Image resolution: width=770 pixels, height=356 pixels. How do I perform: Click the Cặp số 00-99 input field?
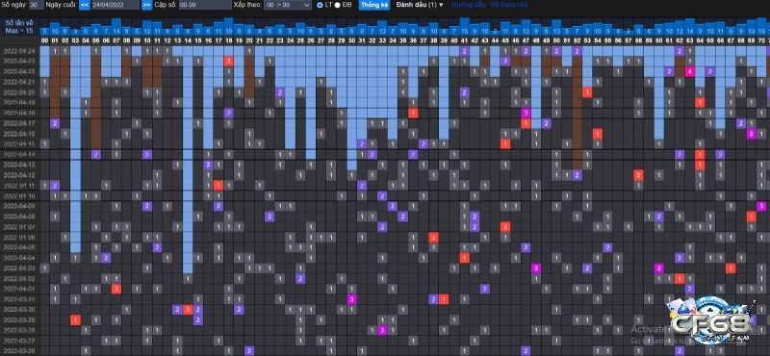point(205,5)
